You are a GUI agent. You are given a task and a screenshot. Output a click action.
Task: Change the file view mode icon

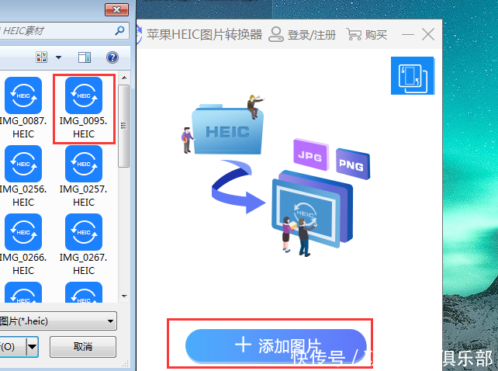tap(42, 57)
